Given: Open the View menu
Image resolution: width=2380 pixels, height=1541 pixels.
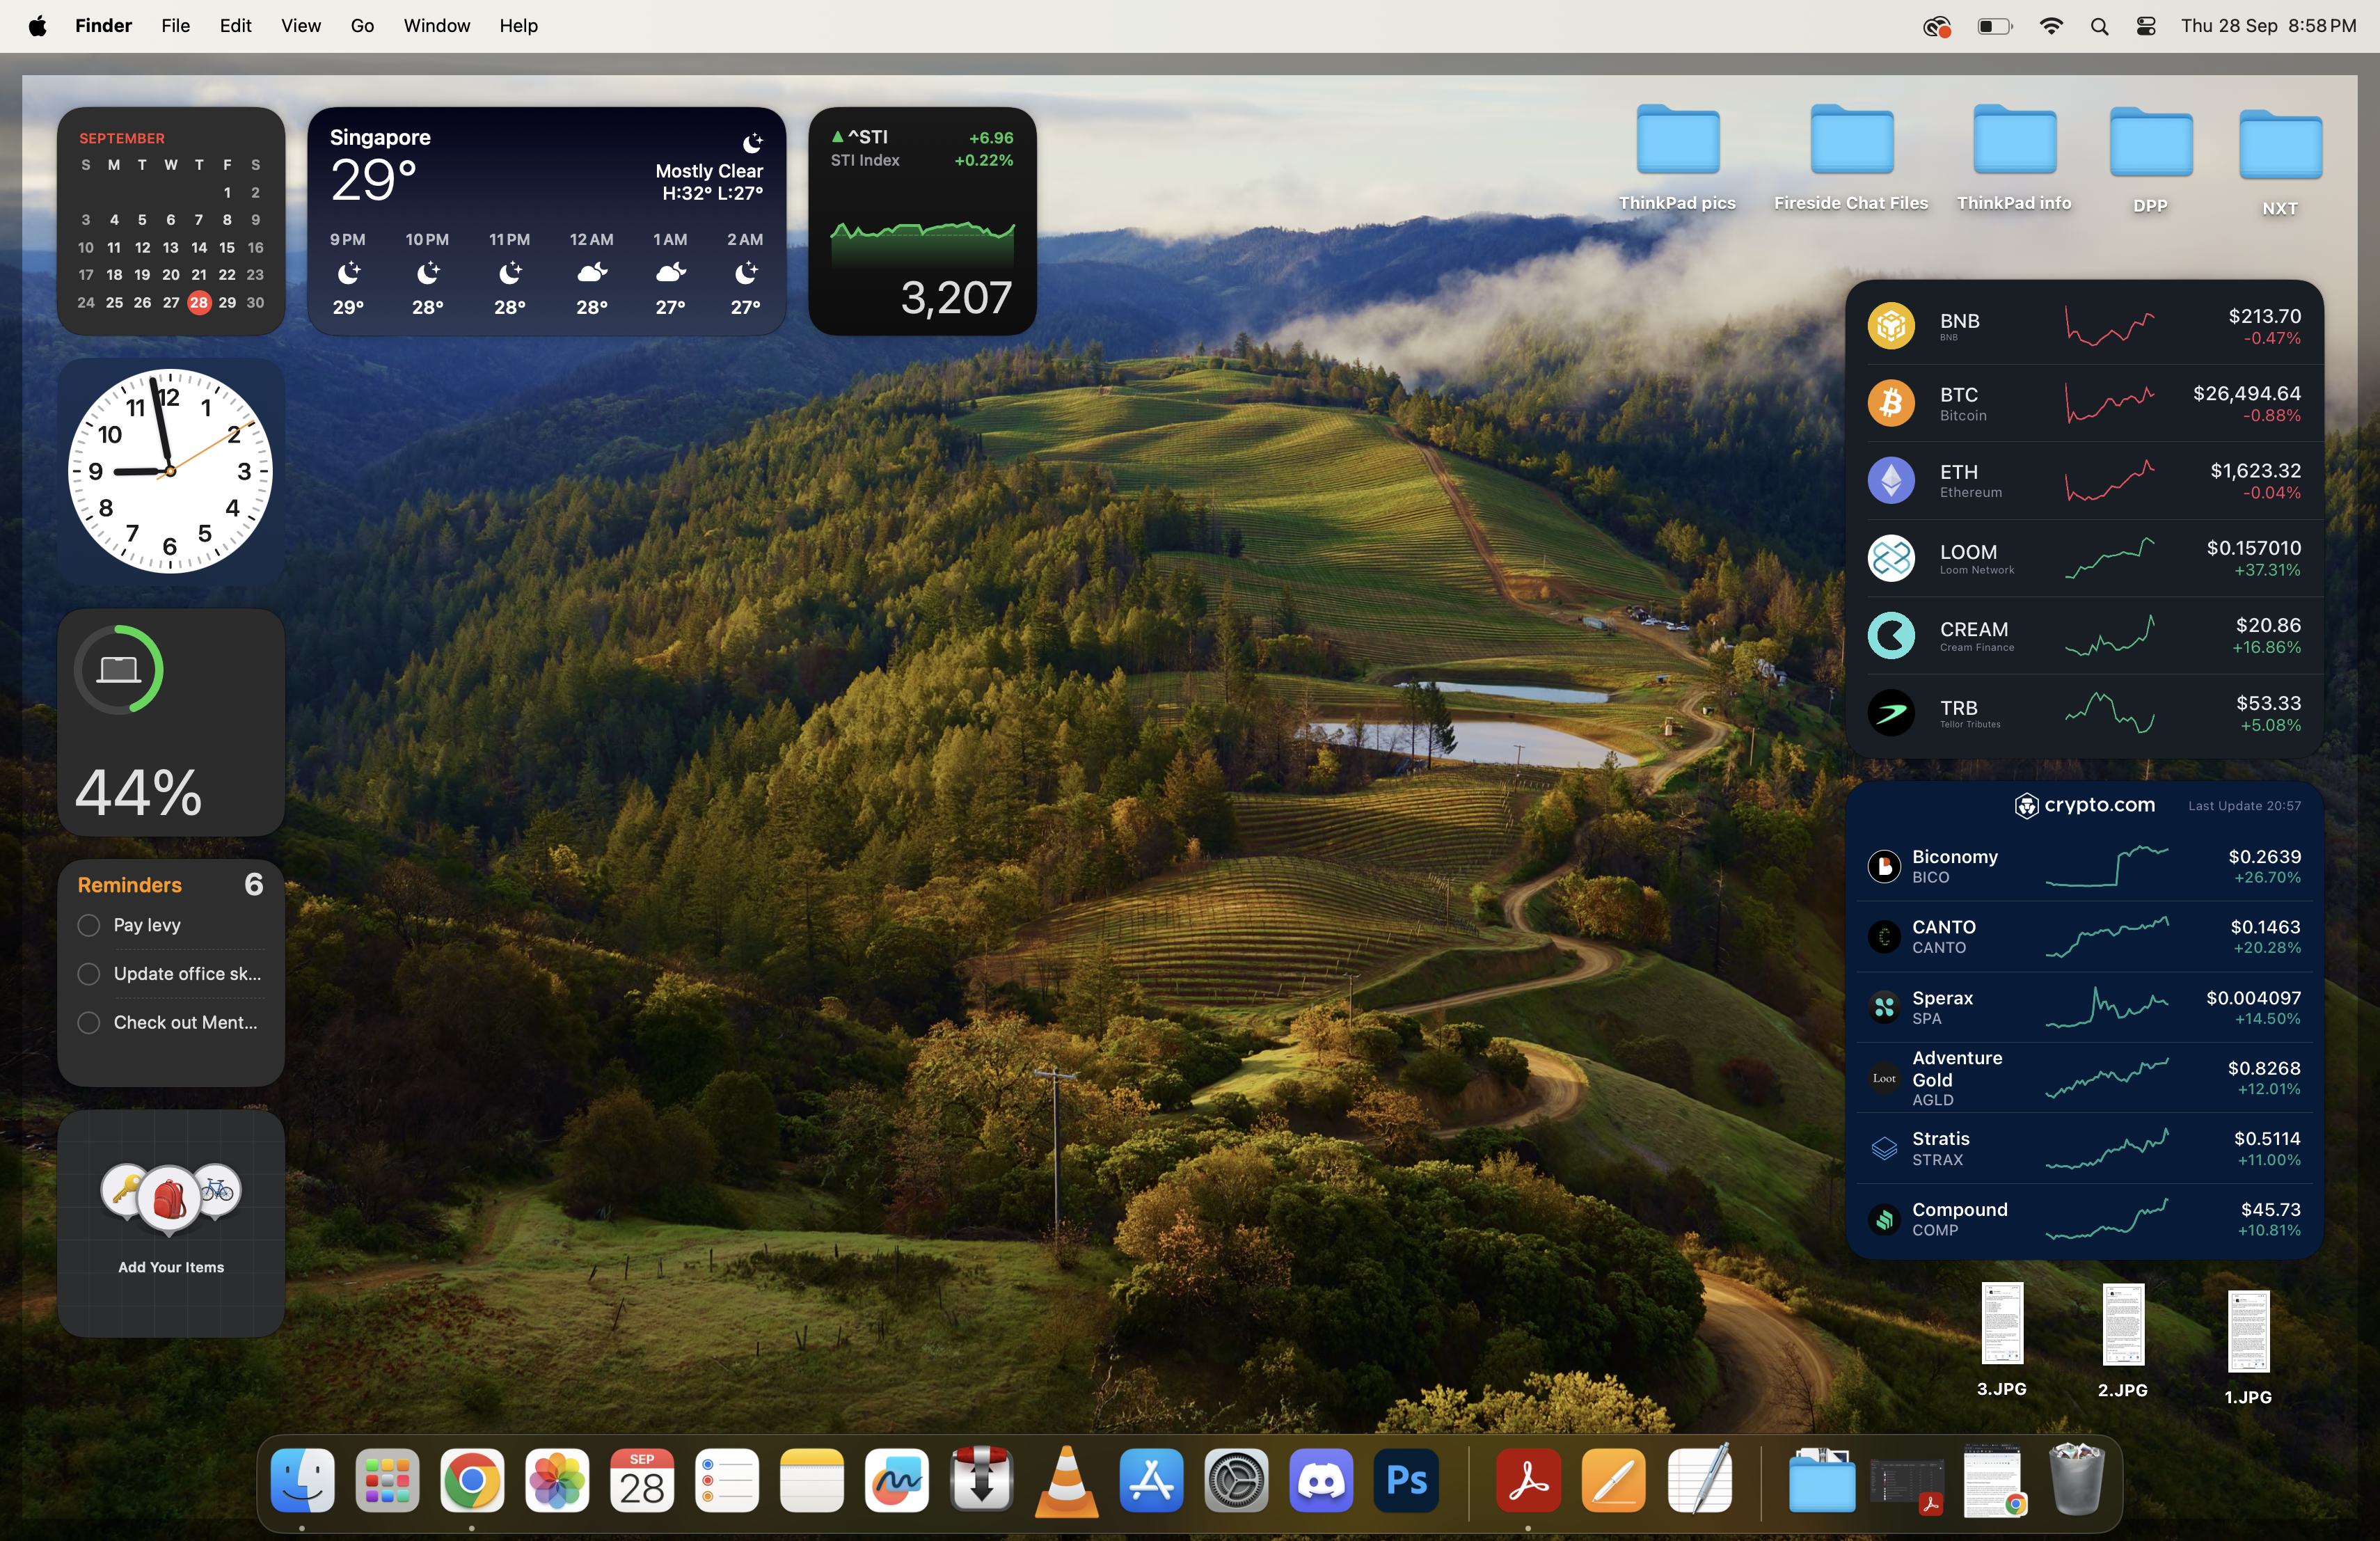Looking at the screenshot, I should (x=300, y=26).
